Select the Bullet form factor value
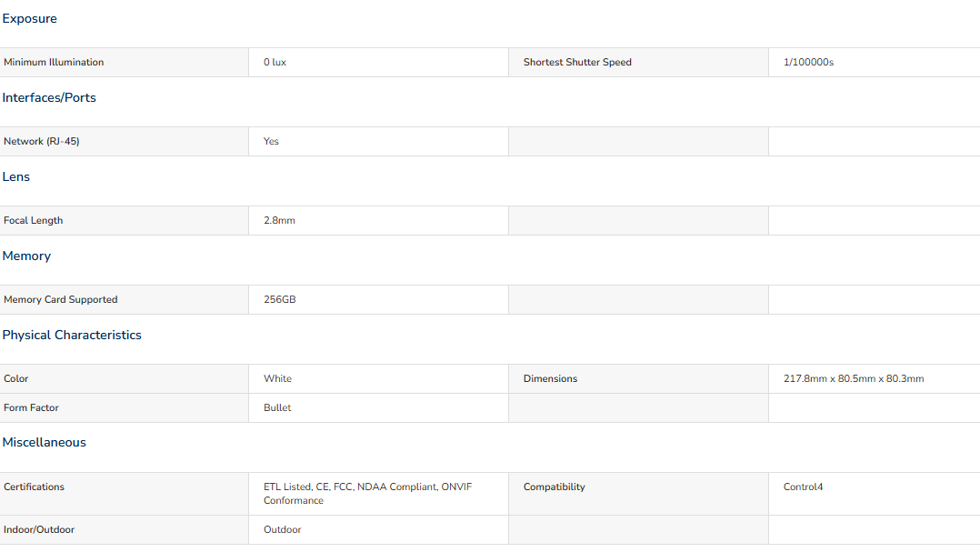The width and height of the screenshot is (980, 552). [x=277, y=408]
